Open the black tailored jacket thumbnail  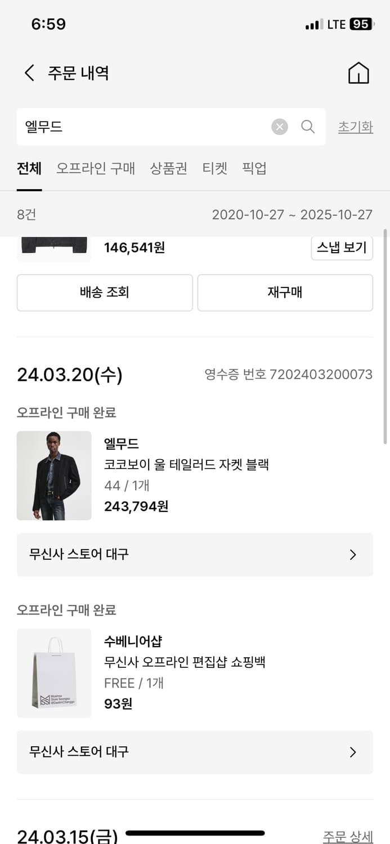coord(54,475)
